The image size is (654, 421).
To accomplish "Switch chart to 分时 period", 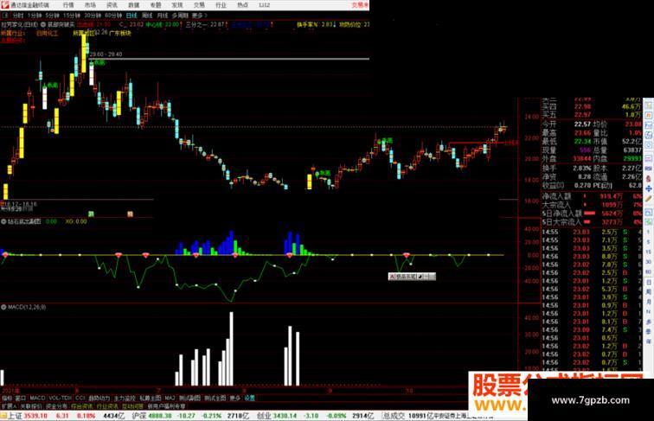I will (18, 16).
